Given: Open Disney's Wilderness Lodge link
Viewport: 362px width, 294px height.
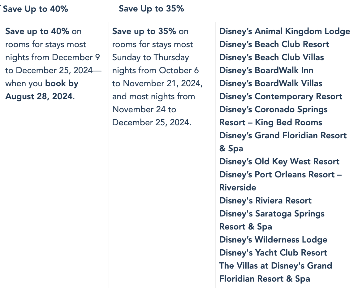Looking at the screenshot, I should [273, 240].
